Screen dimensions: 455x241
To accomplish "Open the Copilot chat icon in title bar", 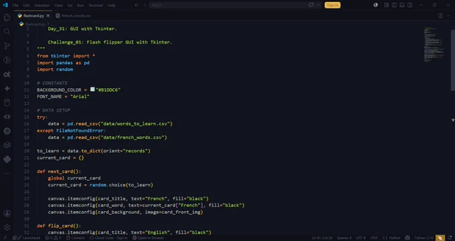I will pos(311,5).
